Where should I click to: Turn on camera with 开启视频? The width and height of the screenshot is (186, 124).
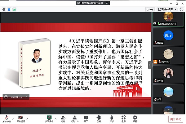click(21, 118)
